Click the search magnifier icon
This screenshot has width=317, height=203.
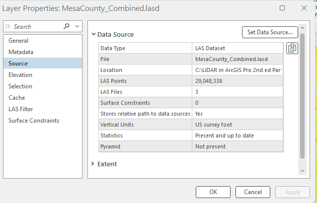66,26
